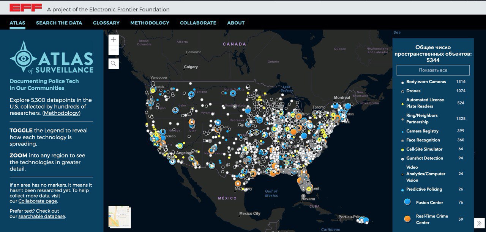Toggle the Camera Registry legend layer
This screenshot has width=486, height=232.
click(x=422, y=131)
